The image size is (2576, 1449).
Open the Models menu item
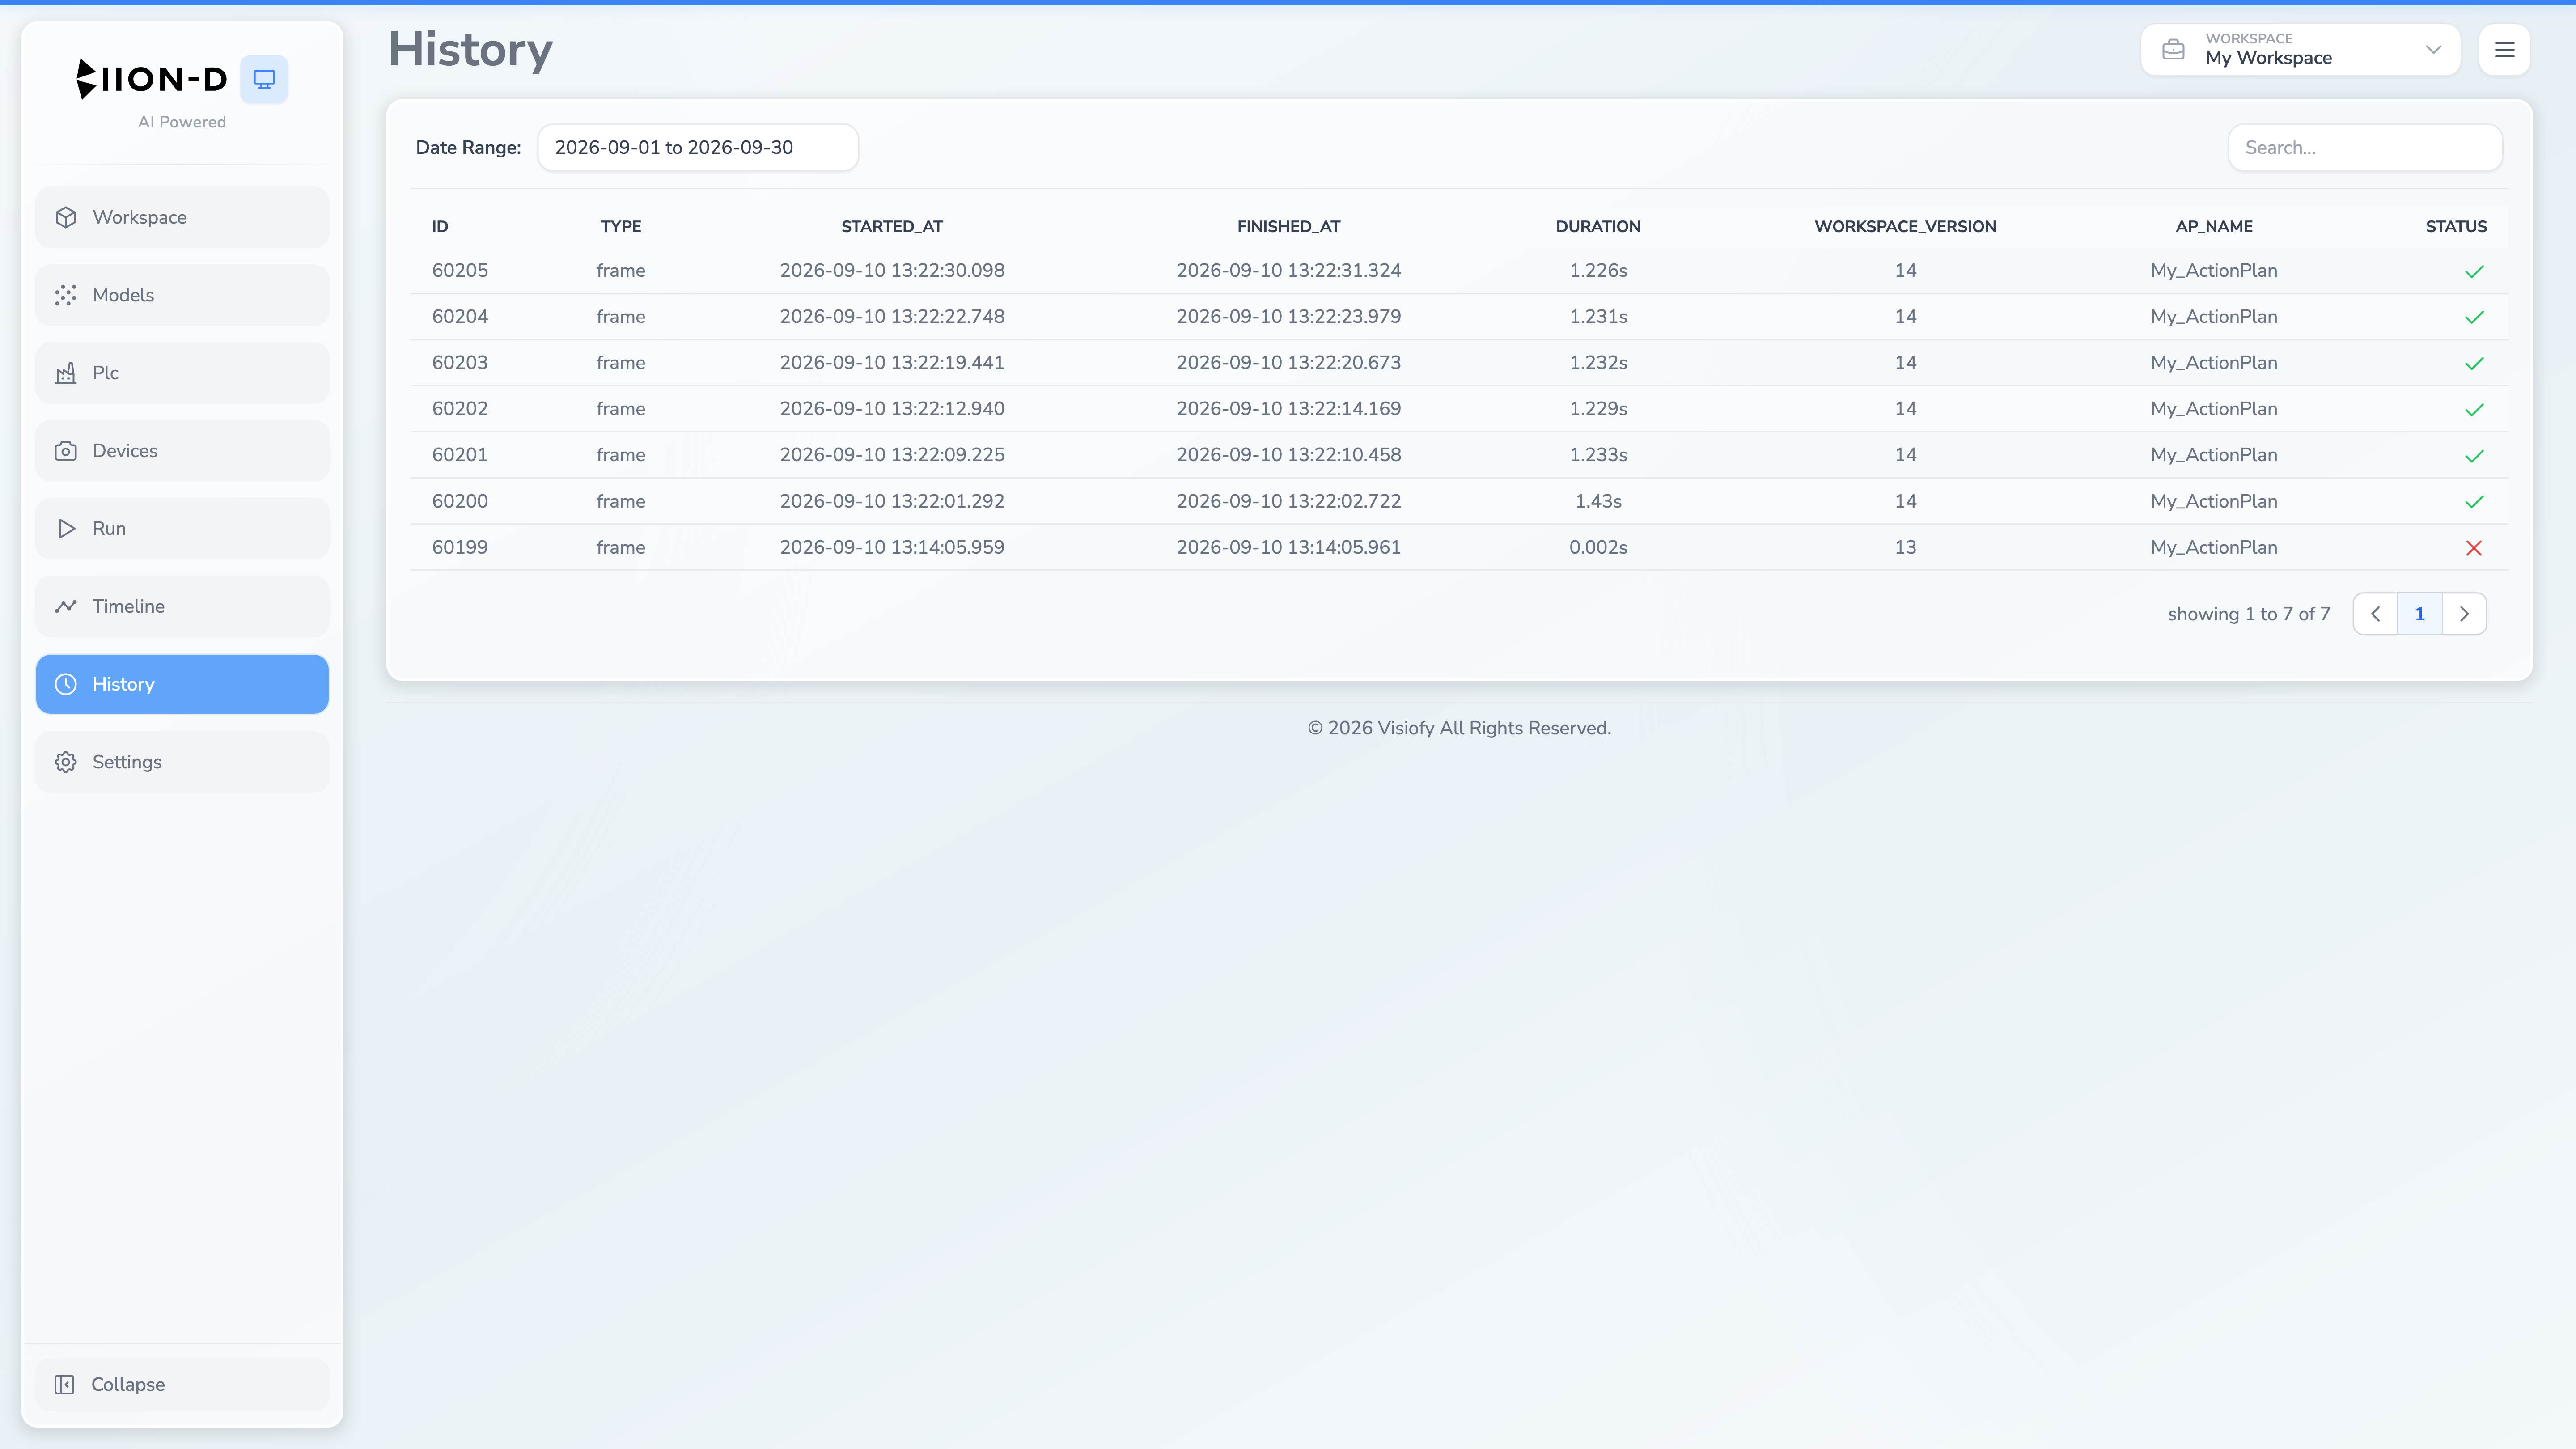point(182,295)
